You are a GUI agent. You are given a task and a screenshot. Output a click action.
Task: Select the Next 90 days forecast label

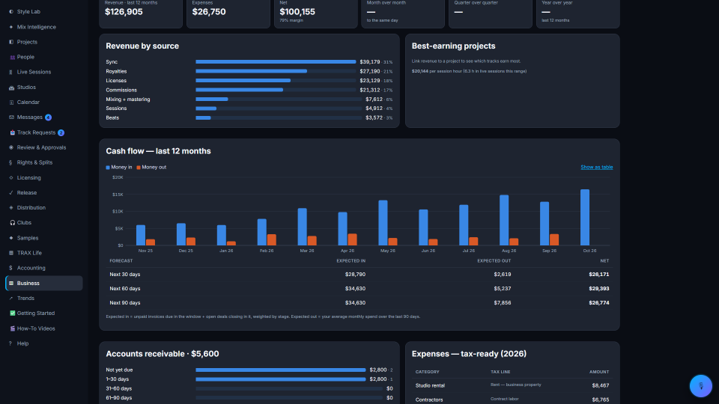125,303
